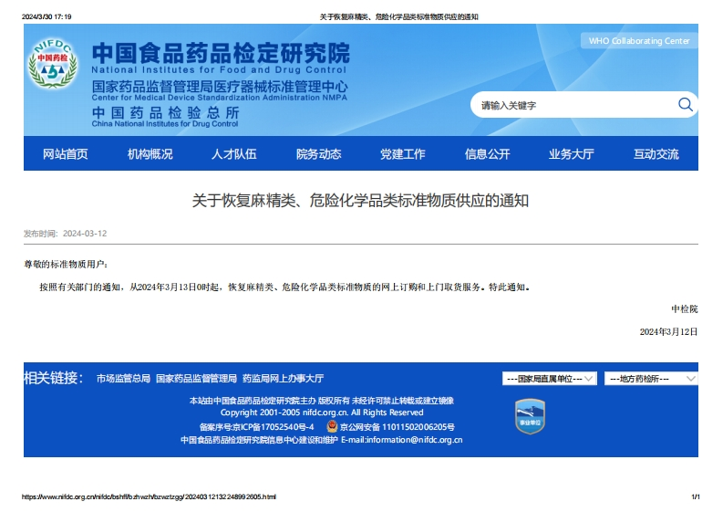Select the 党建工作 menu item

[x=403, y=154]
